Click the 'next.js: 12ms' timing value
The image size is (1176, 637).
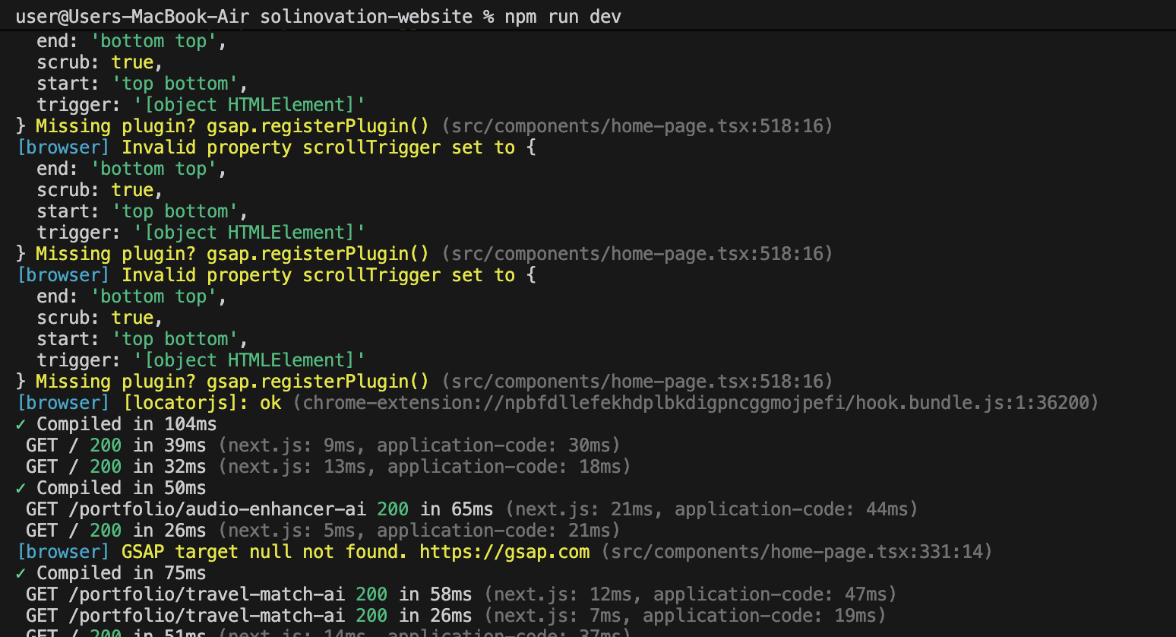point(563,594)
